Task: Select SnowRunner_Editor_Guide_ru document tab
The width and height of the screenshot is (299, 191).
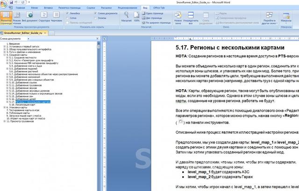Action: tap(23, 33)
